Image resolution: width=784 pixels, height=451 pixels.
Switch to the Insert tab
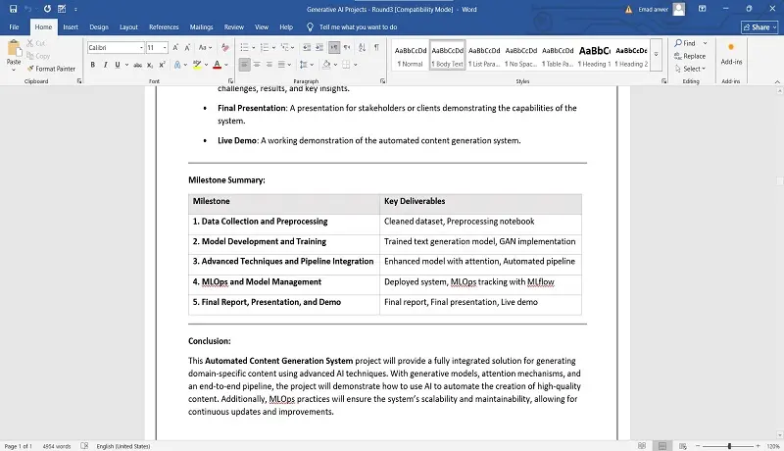[71, 27]
